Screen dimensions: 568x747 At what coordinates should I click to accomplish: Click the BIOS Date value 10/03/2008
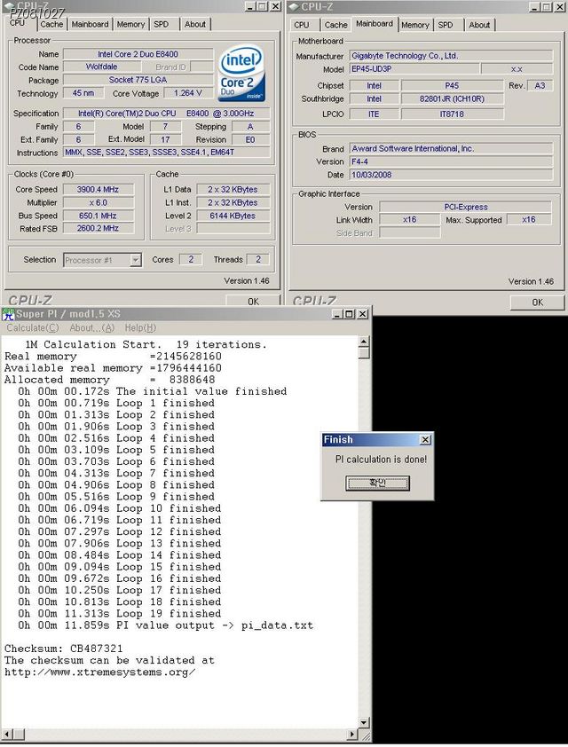point(451,175)
